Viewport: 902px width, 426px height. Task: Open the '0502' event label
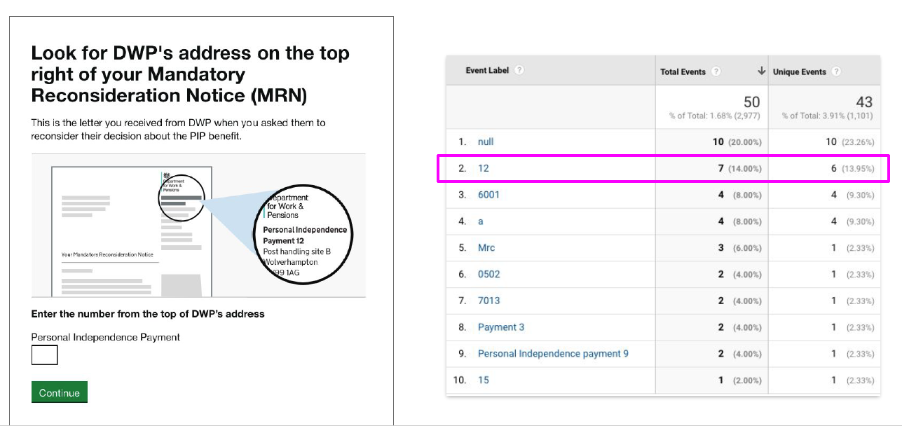point(489,274)
